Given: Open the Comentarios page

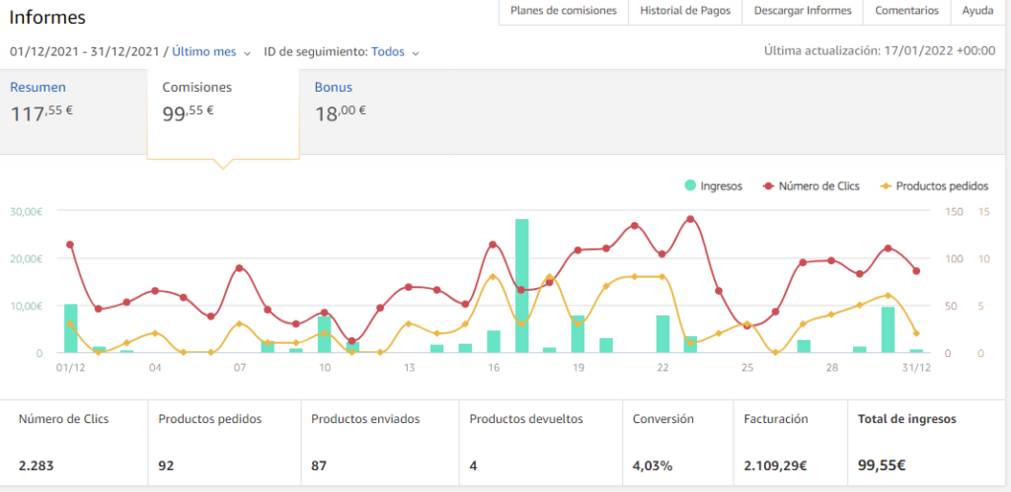Looking at the screenshot, I should (x=906, y=11).
